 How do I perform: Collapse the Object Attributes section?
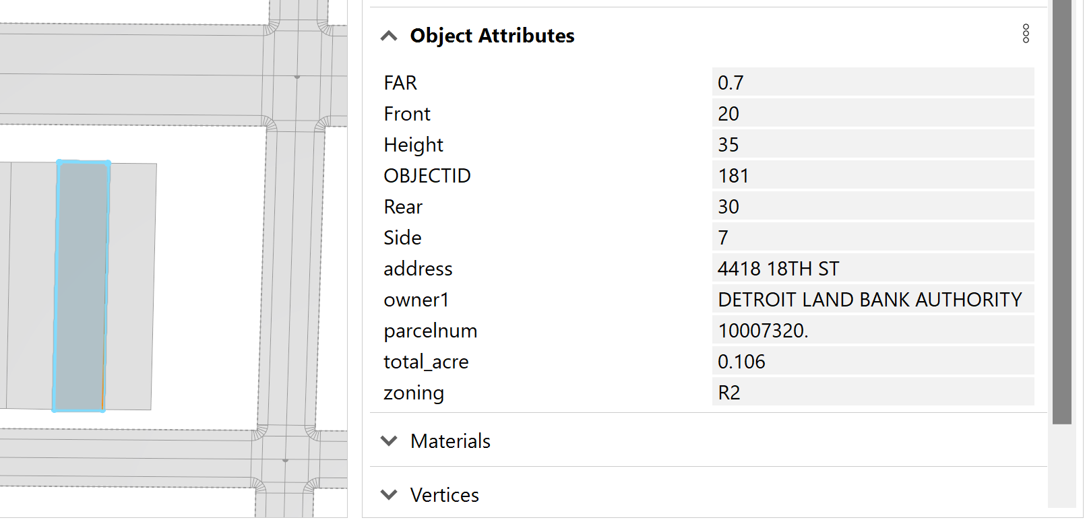click(389, 36)
